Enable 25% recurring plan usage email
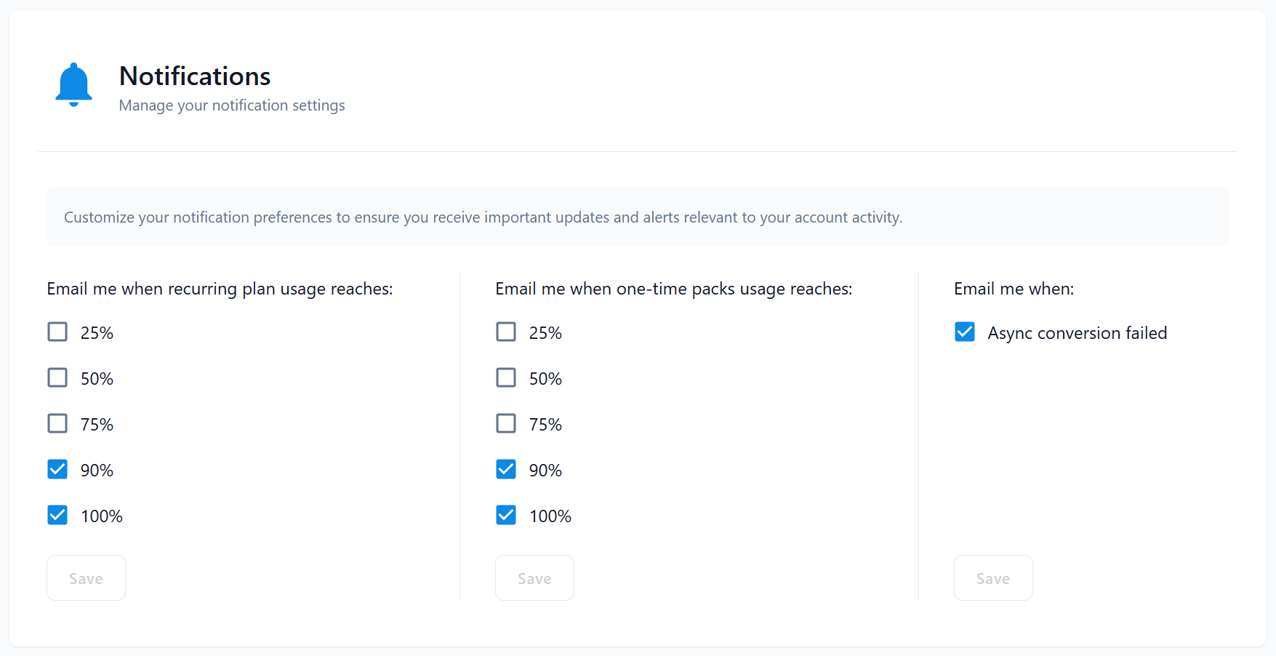1276x656 pixels. pos(57,332)
